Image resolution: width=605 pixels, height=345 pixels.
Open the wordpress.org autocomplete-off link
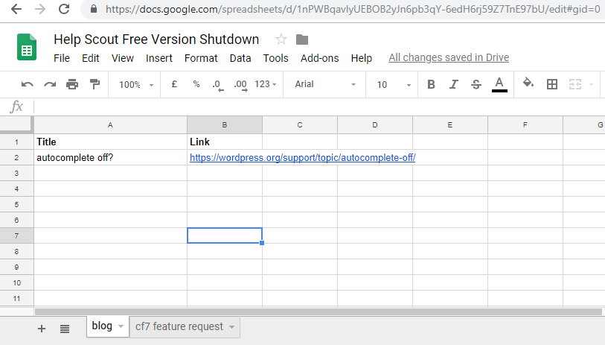(x=302, y=158)
